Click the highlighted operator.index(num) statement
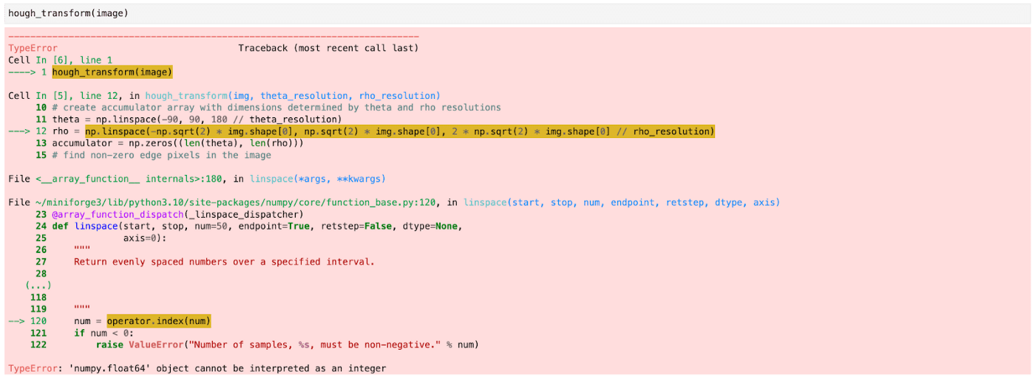The width and height of the screenshot is (1035, 380). 159,321
